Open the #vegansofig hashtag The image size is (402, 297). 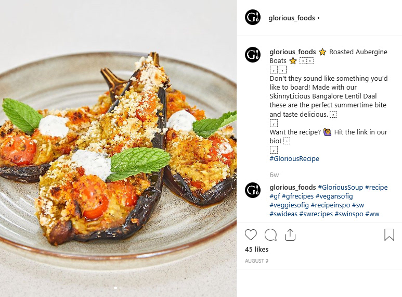pos(334,196)
